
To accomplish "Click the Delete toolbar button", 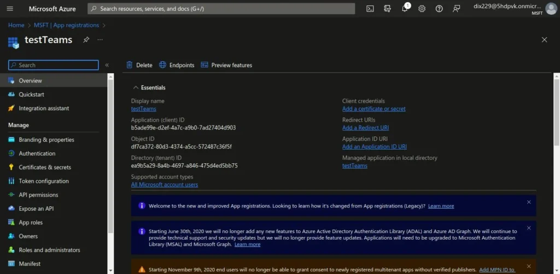I will (x=139, y=65).
